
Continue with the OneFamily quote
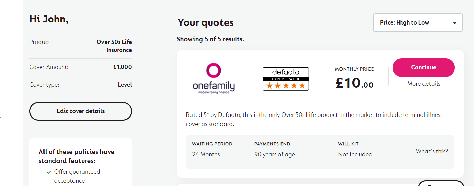point(423,67)
